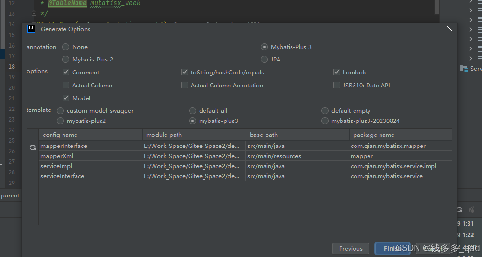Image resolution: width=482 pixels, height=257 pixels.
Task: Choose the default-all template
Action: pos(192,111)
